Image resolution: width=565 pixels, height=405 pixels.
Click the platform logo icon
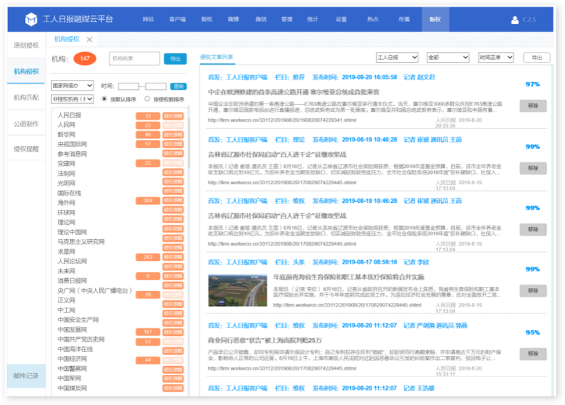(31, 19)
